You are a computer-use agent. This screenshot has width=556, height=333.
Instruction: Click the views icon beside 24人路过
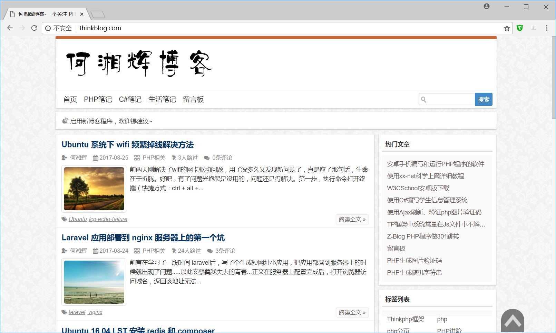click(174, 251)
